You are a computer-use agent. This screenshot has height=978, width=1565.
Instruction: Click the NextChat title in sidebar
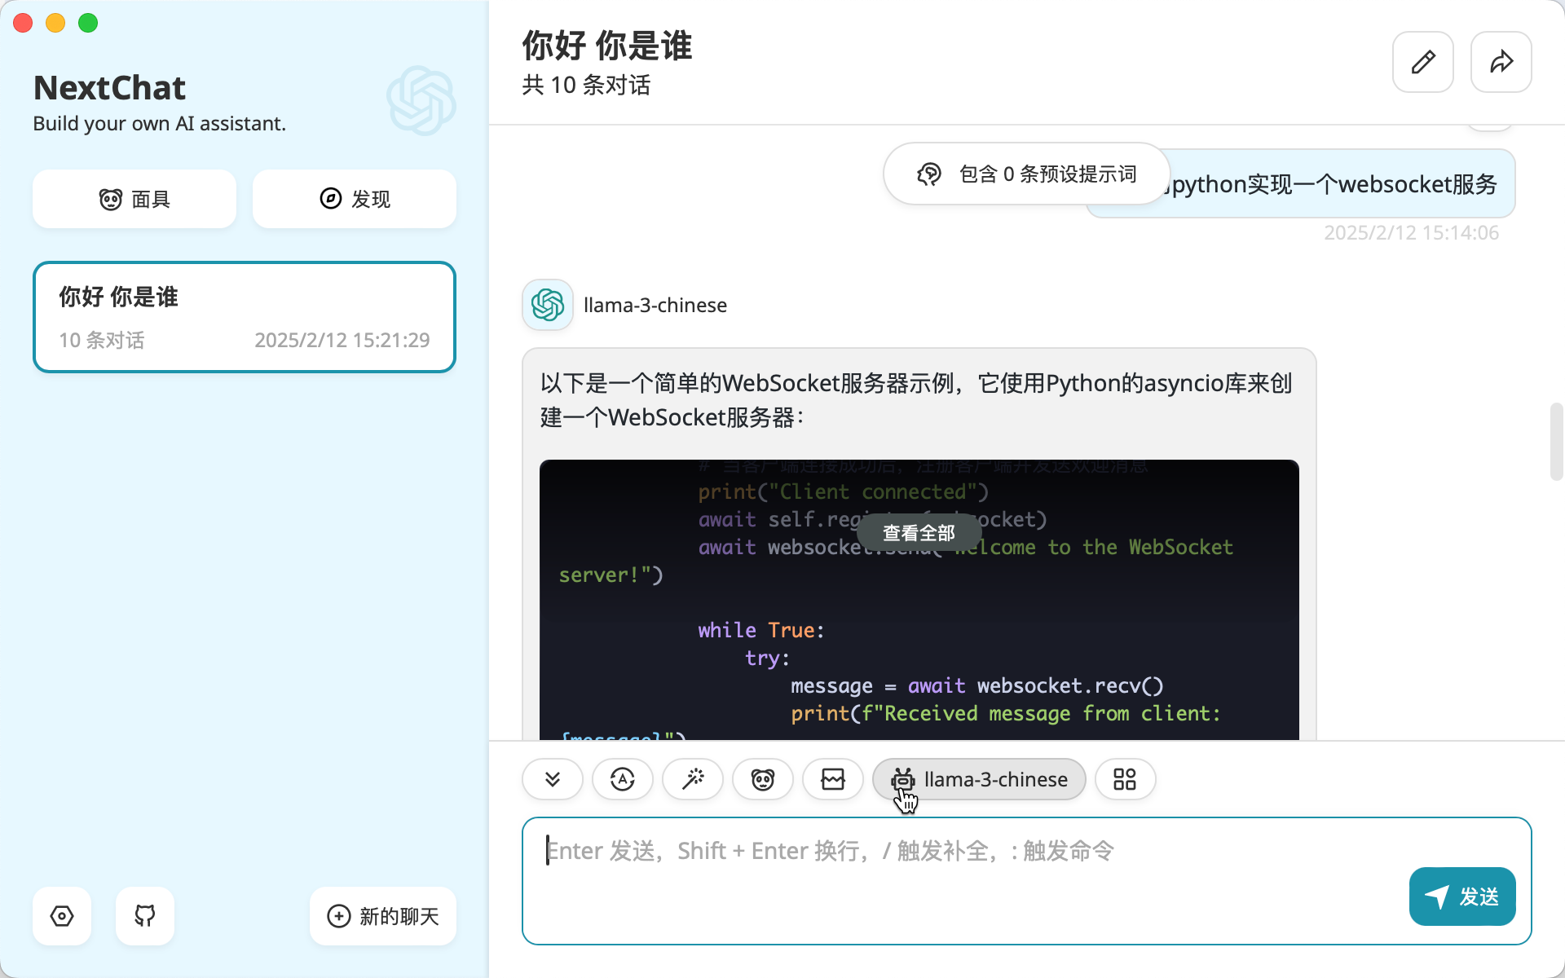109,88
